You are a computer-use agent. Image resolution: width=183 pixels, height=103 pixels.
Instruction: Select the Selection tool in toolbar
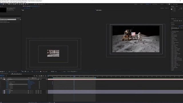pyautogui.click(x=1, y=4)
